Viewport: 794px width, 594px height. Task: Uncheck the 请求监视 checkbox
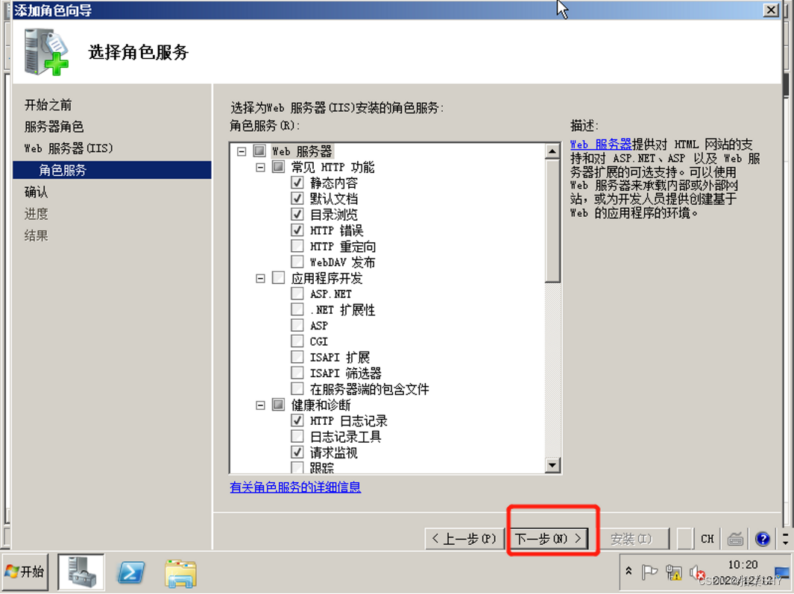(x=297, y=452)
